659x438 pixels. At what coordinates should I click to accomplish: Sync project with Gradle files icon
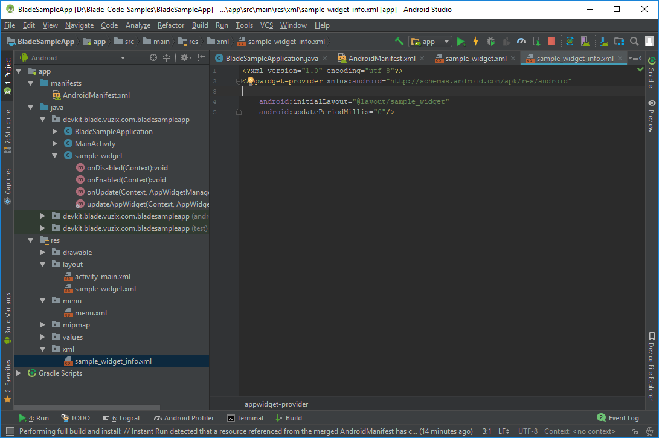point(570,41)
